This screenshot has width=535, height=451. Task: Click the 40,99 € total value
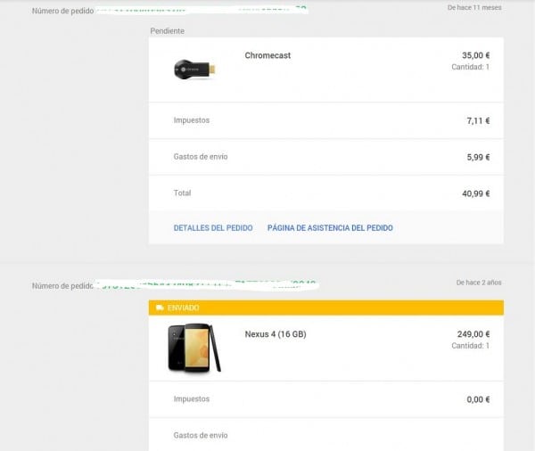(475, 193)
